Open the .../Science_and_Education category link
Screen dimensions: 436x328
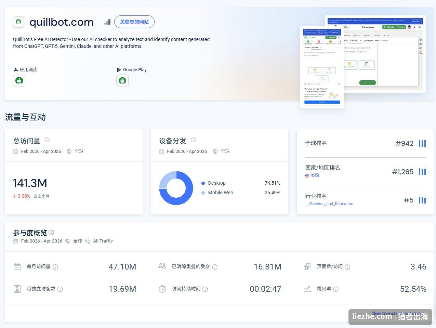click(329, 204)
